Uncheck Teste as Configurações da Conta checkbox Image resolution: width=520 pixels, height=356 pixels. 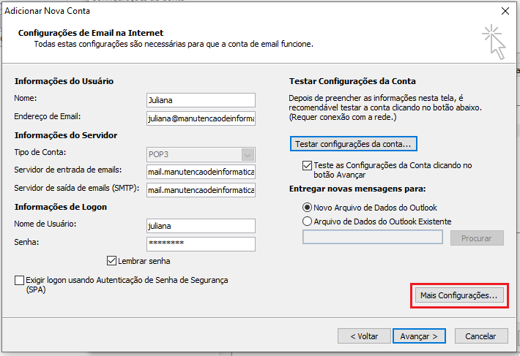307,165
